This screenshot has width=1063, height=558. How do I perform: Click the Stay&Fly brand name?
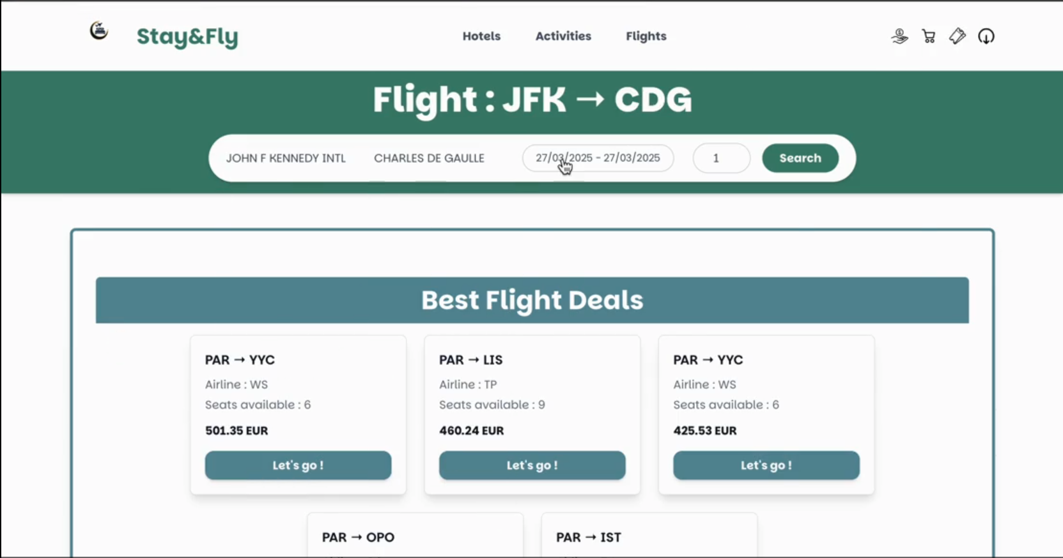click(x=187, y=36)
